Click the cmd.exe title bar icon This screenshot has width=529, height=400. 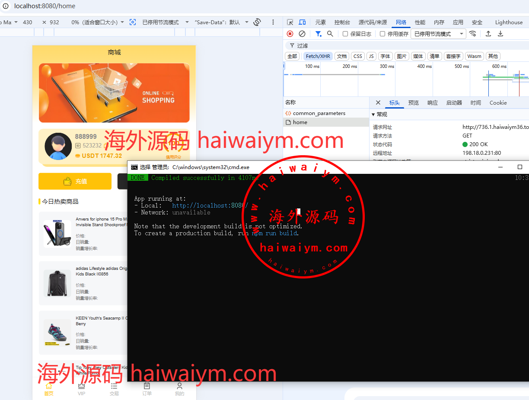tap(134, 167)
